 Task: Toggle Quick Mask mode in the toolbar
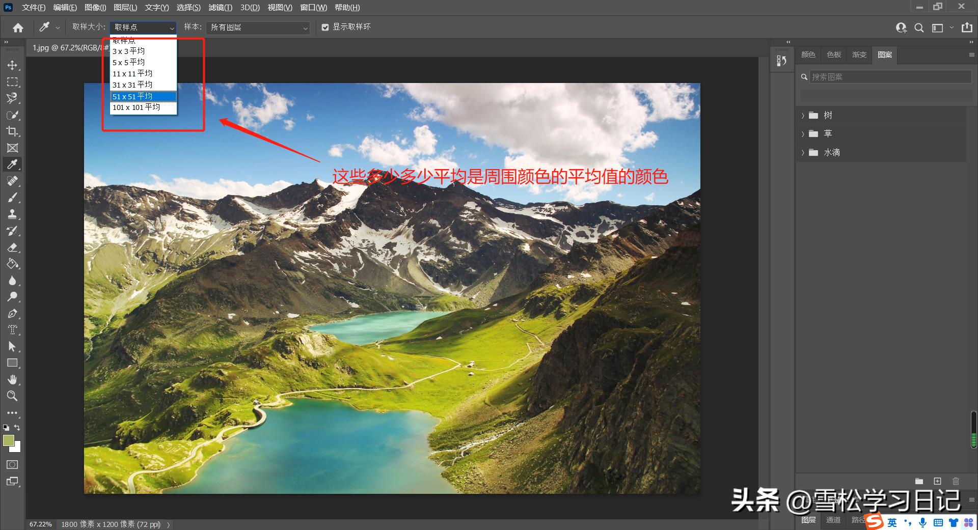(x=11, y=464)
